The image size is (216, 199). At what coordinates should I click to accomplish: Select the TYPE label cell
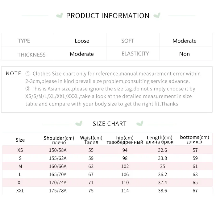[x=24, y=41]
